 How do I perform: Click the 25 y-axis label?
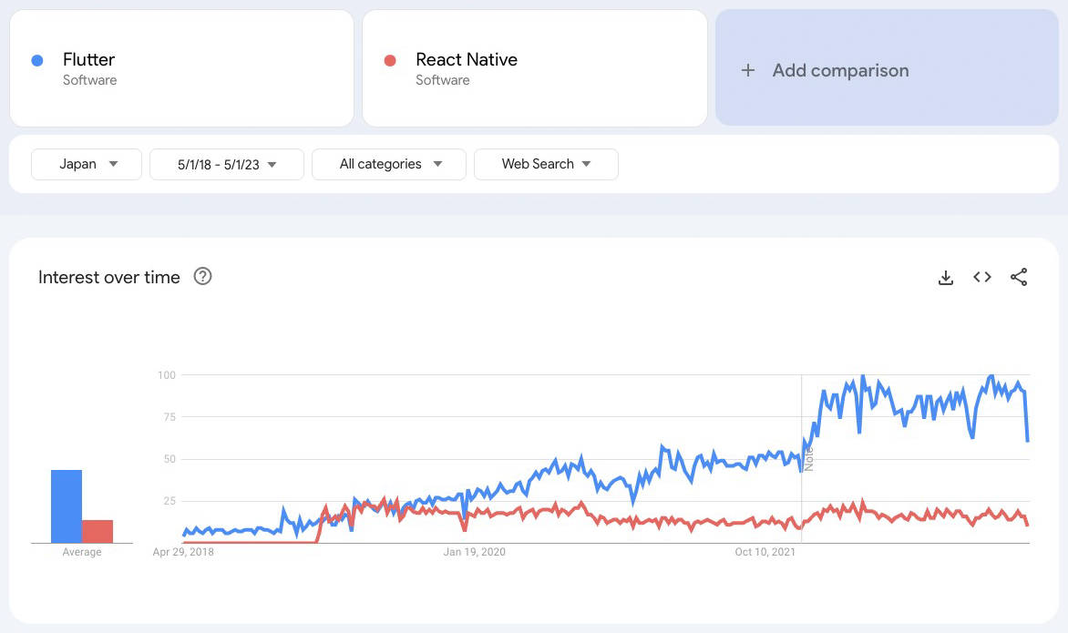[169, 501]
